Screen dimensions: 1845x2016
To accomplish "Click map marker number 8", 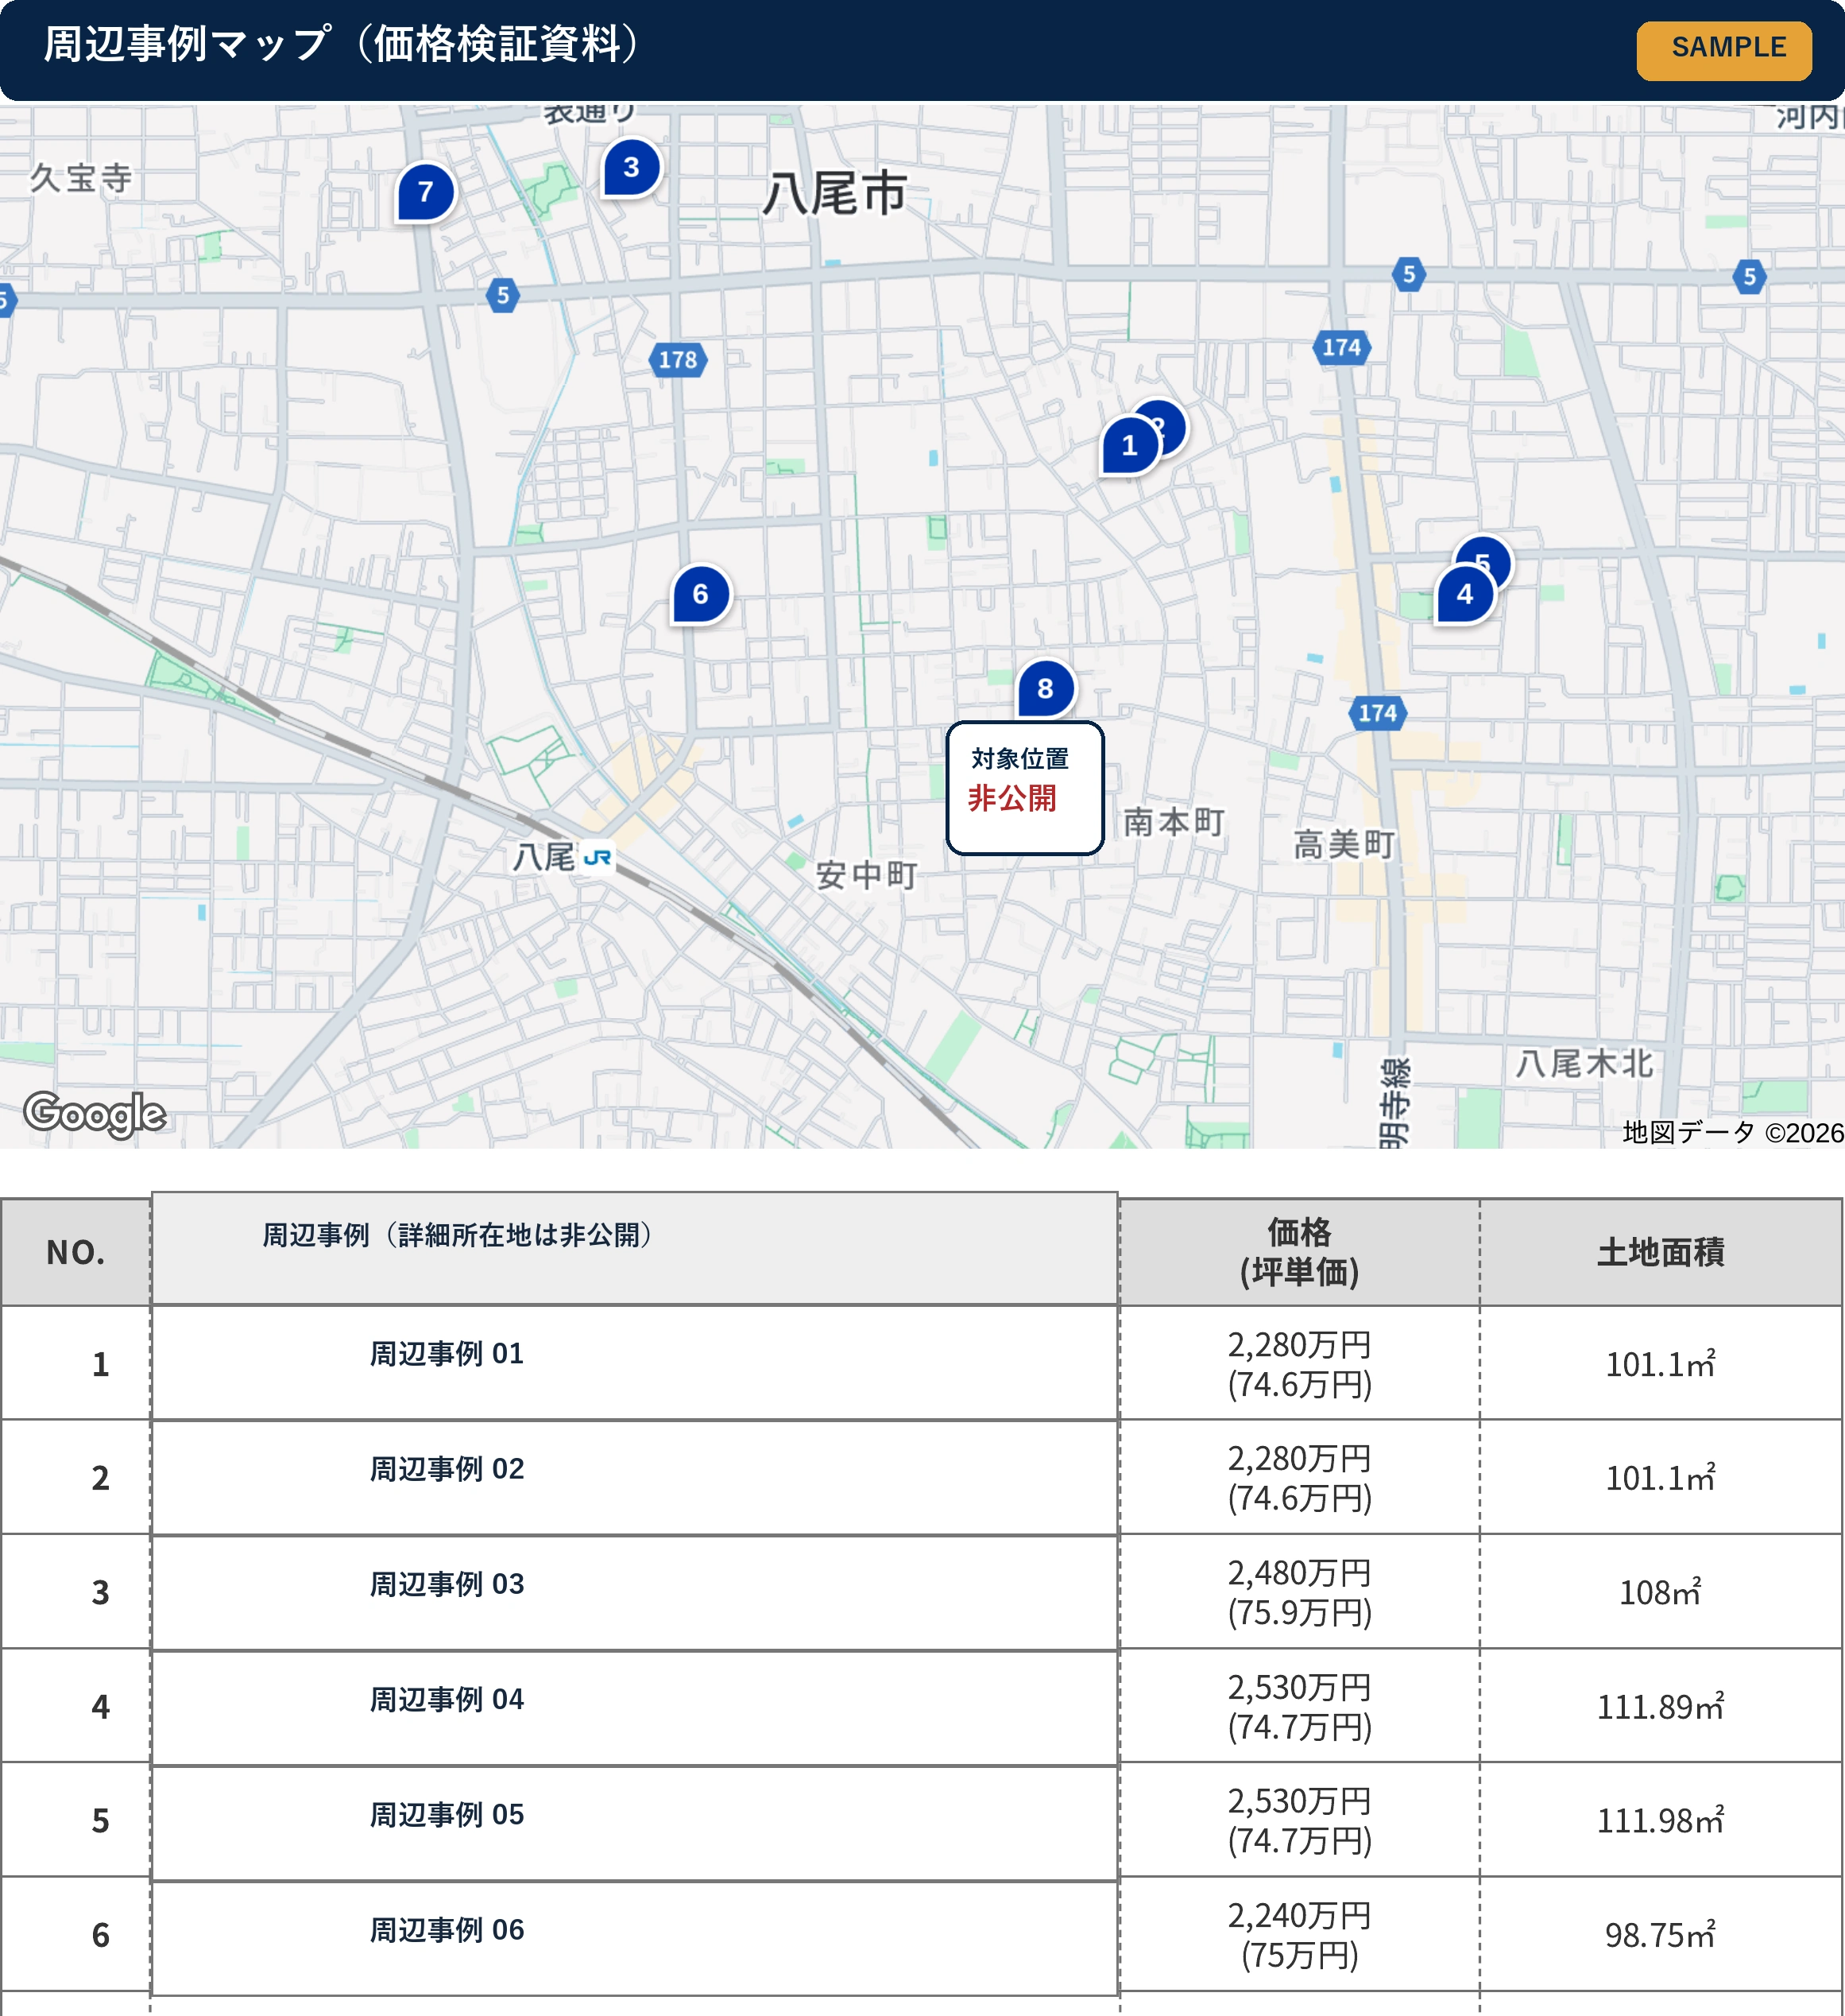I will [x=1046, y=689].
